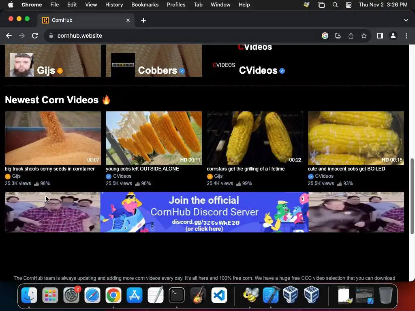Open Visual Studio Code from the Dock
The height and width of the screenshot is (311, 415).
219,295
